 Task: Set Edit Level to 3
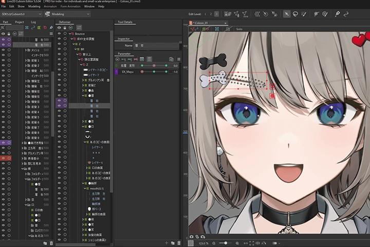(216, 14)
